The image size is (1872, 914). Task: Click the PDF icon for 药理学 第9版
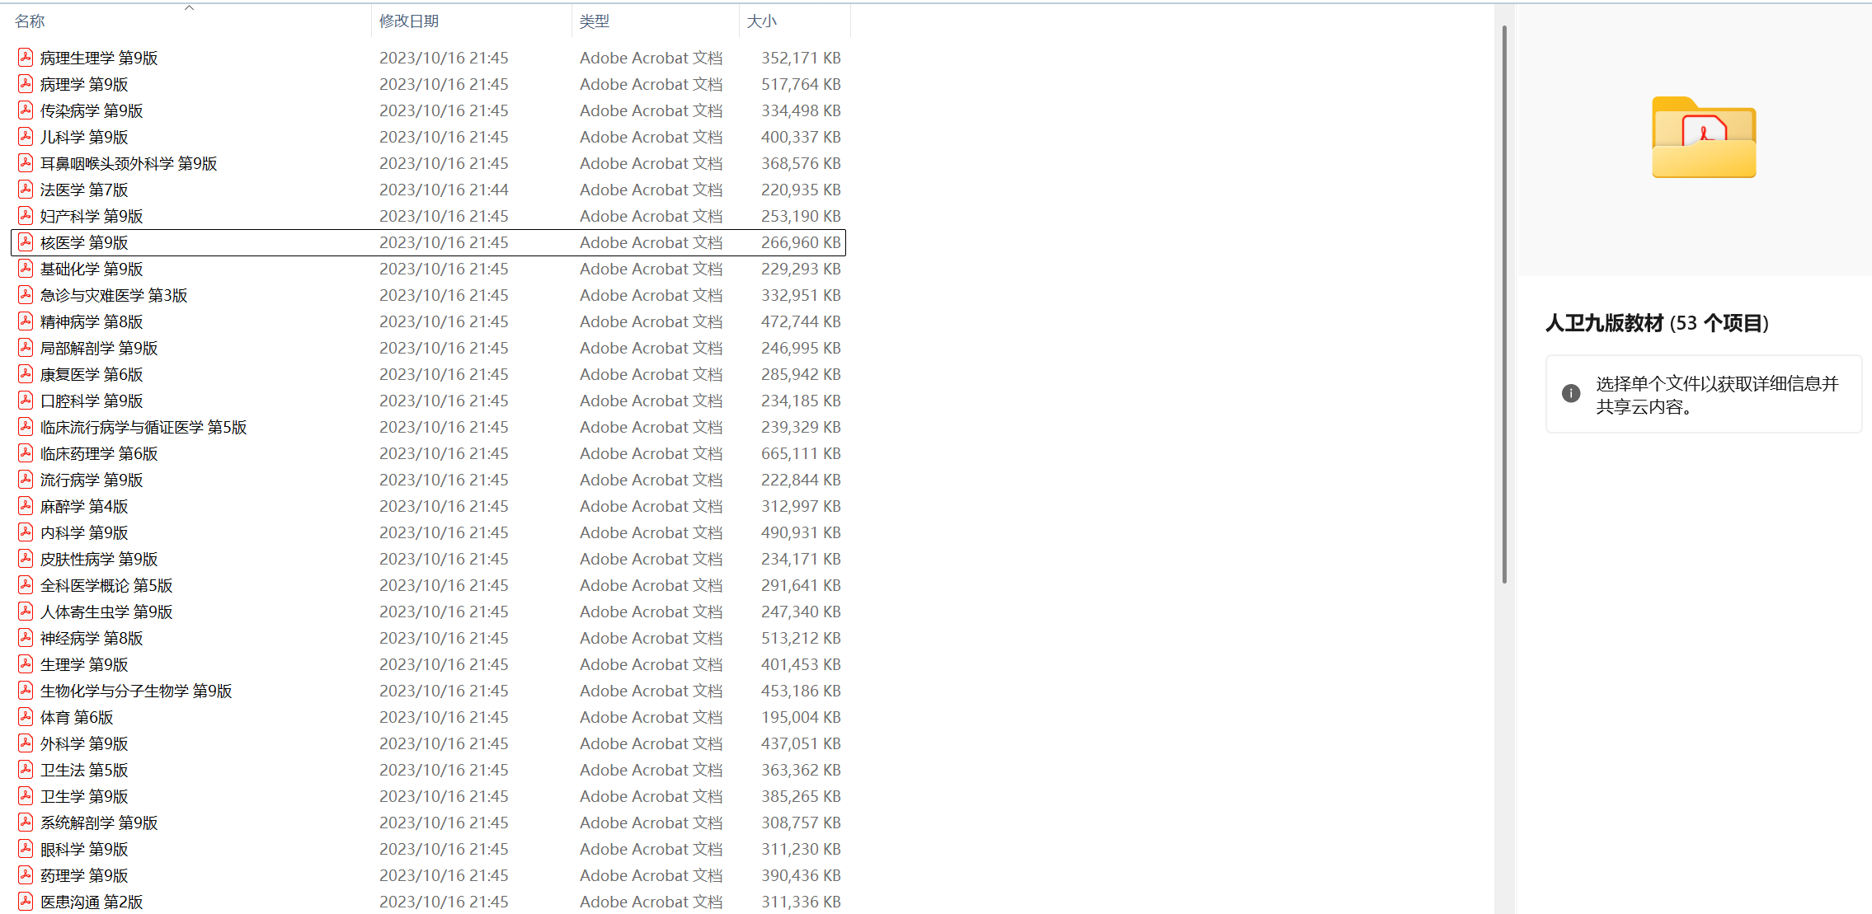26,875
